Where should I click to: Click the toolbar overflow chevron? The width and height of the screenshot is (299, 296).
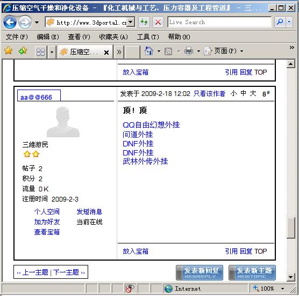[292, 47]
